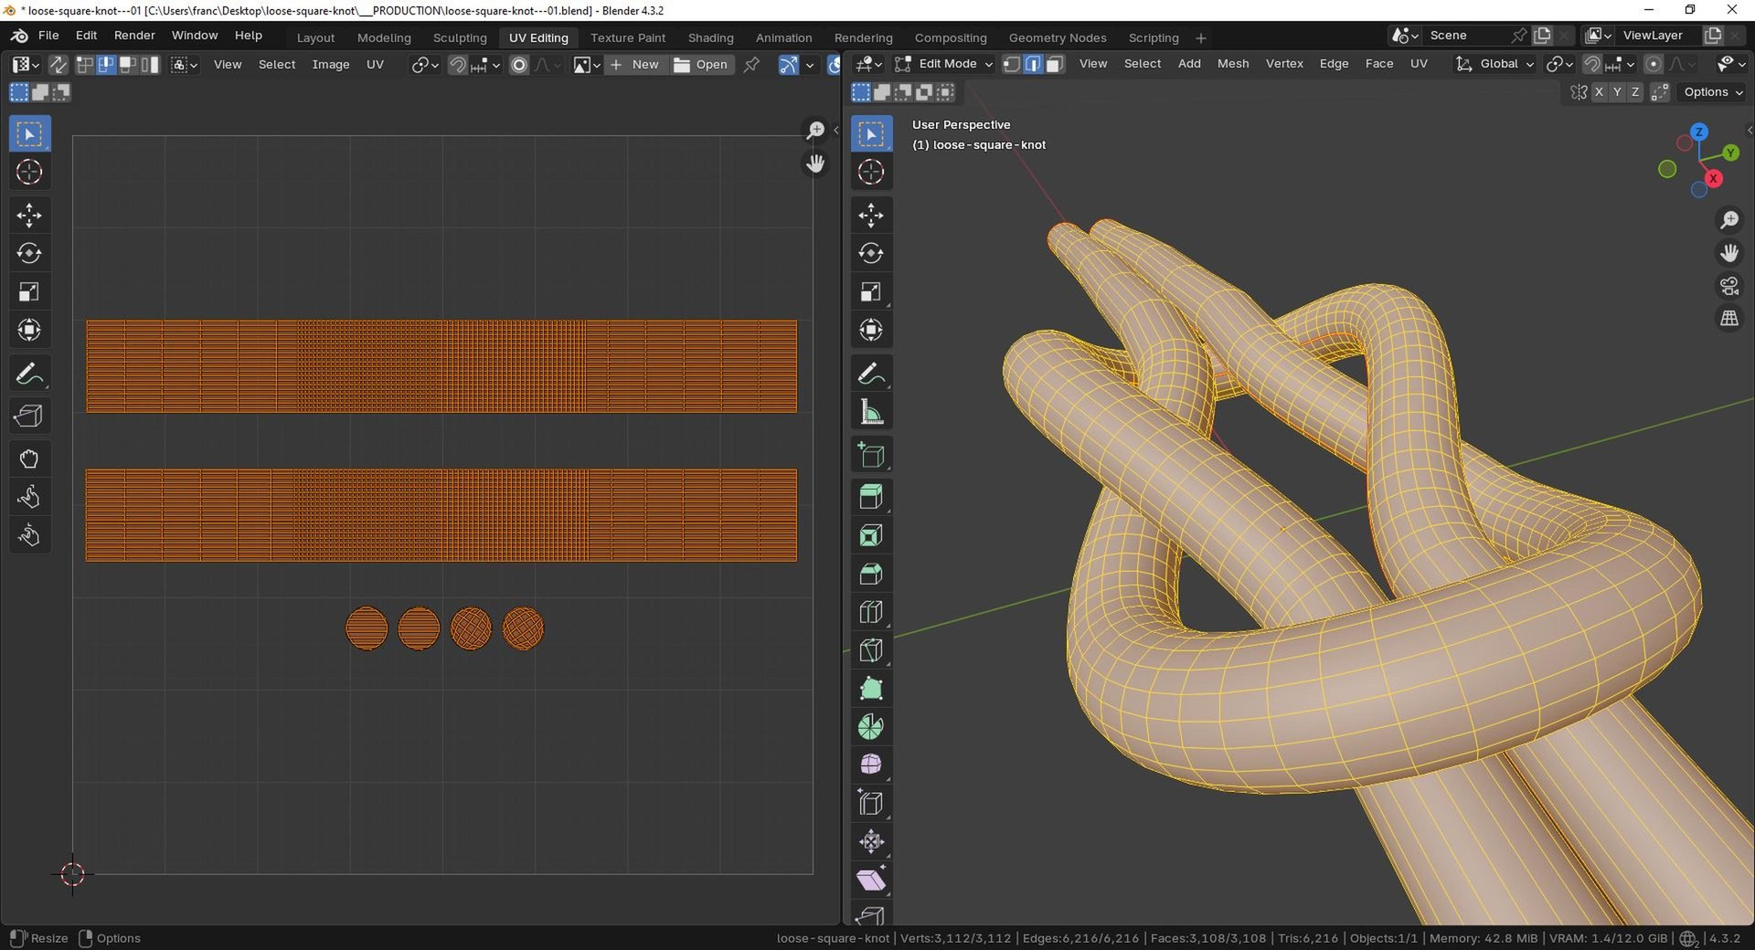Open the pivot point dropdown in UV editor

(x=425, y=65)
